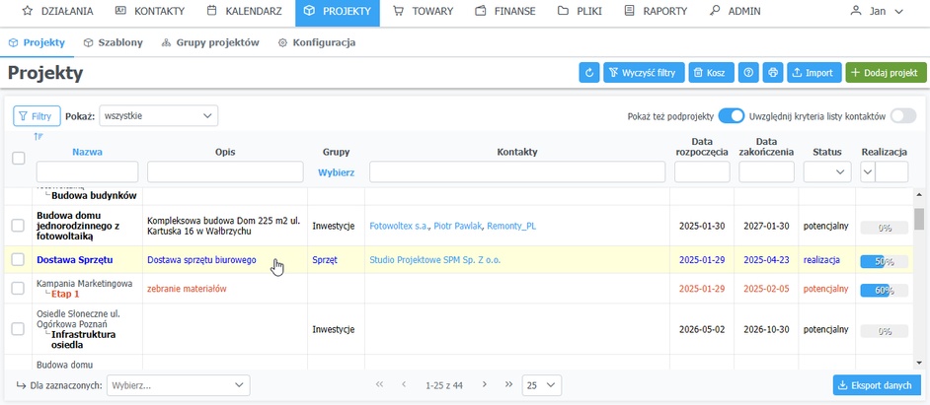Open the Dla zaznaczonych 'Wybierz...' dropdown
The height and width of the screenshot is (405, 930).
(x=178, y=385)
